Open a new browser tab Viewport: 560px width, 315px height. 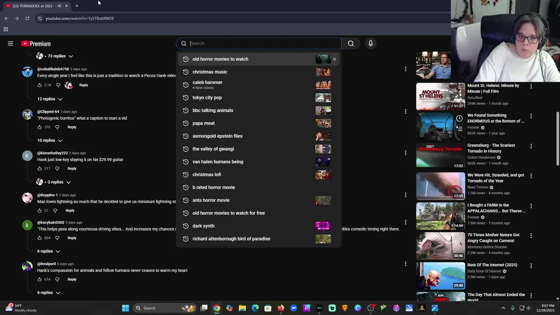[77, 6]
